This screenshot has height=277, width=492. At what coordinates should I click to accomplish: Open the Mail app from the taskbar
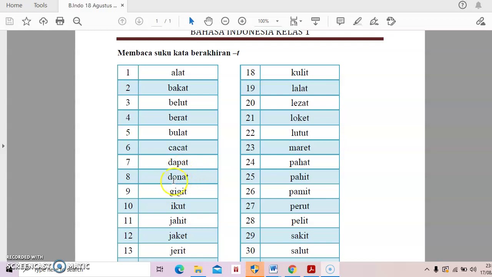(x=217, y=269)
